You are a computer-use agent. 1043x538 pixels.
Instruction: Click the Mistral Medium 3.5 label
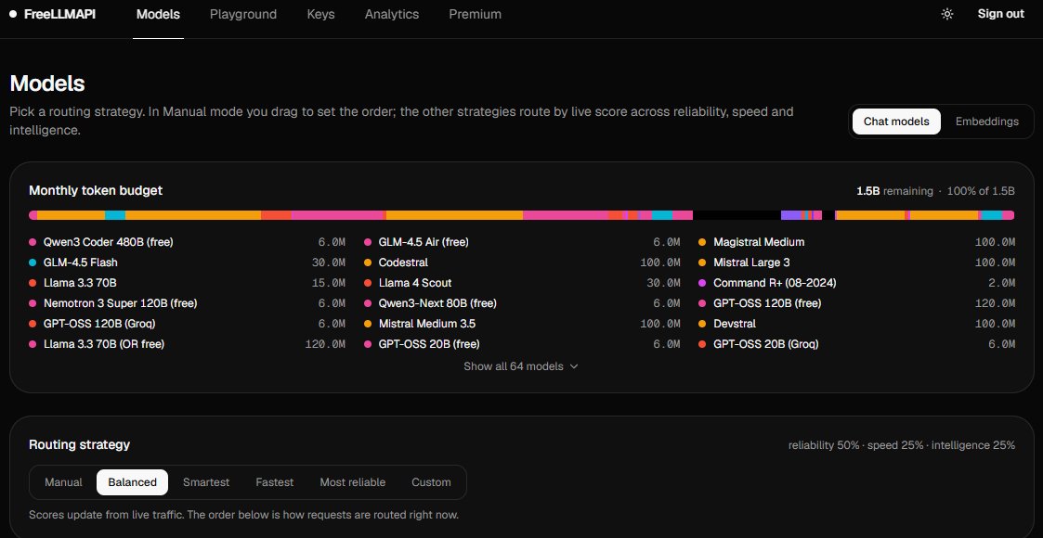coord(427,324)
